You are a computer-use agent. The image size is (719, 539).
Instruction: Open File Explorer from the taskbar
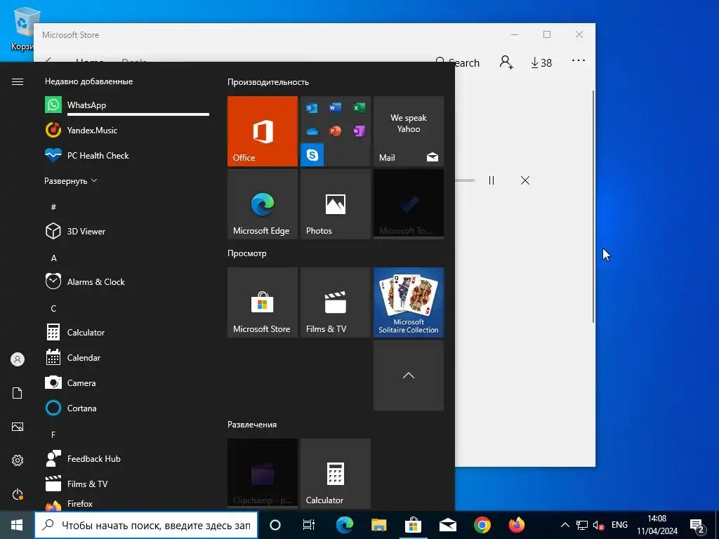[x=378, y=525]
